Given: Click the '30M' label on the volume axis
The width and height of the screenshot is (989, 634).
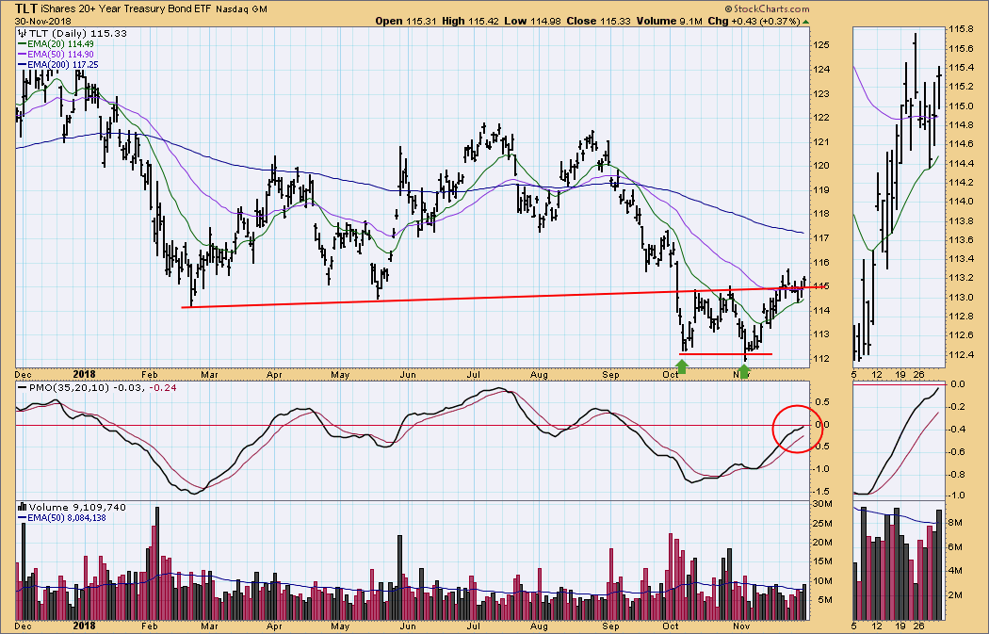Looking at the screenshot, I should [822, 503].
